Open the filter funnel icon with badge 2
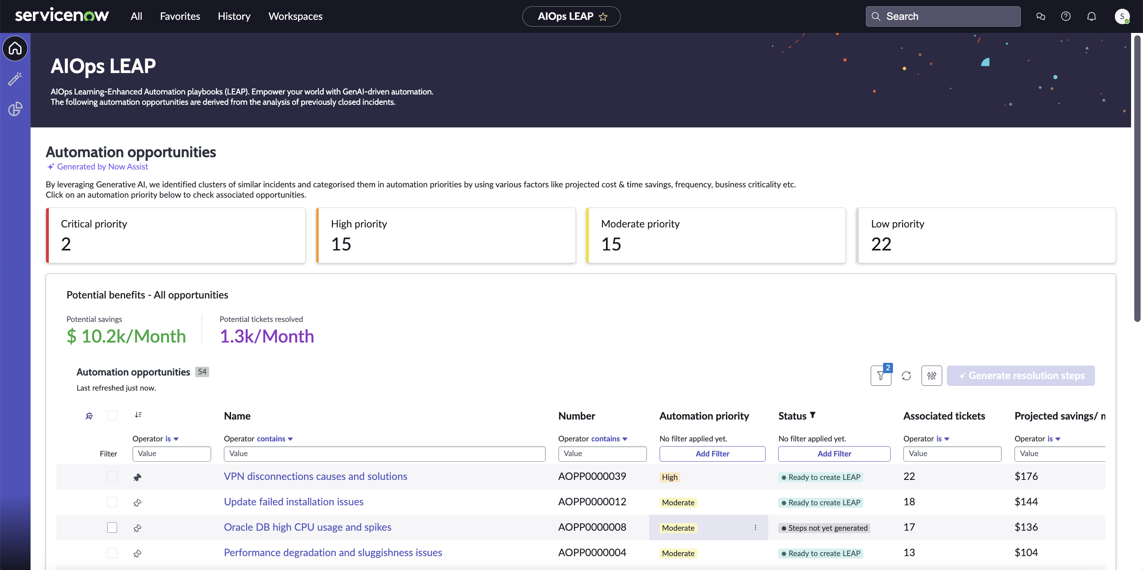The width and height of the screenshot is (1143, 570). click(881, 376)
